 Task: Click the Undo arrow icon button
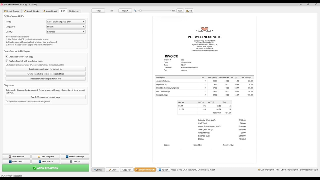[x=16, y=161]
